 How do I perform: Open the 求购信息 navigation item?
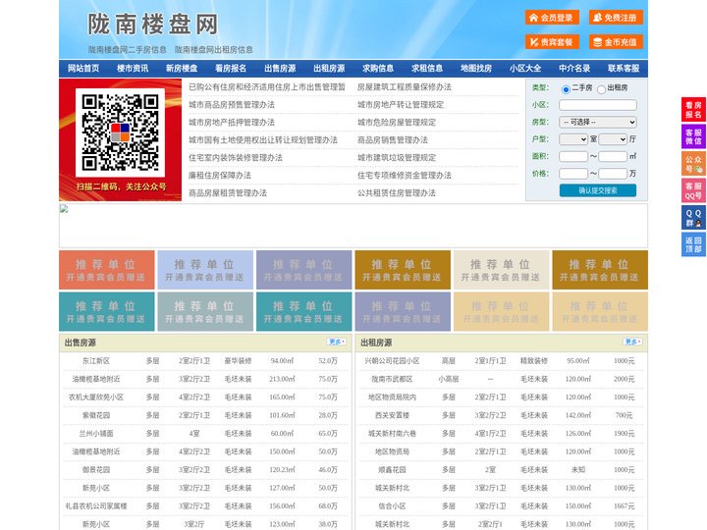tap(378, 69)
